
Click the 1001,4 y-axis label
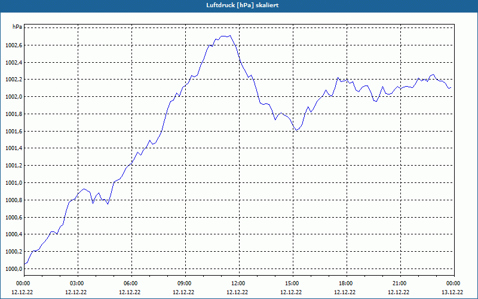[14, 148]
